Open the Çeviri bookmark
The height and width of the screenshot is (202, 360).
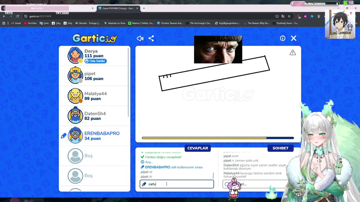pos(44,23)
